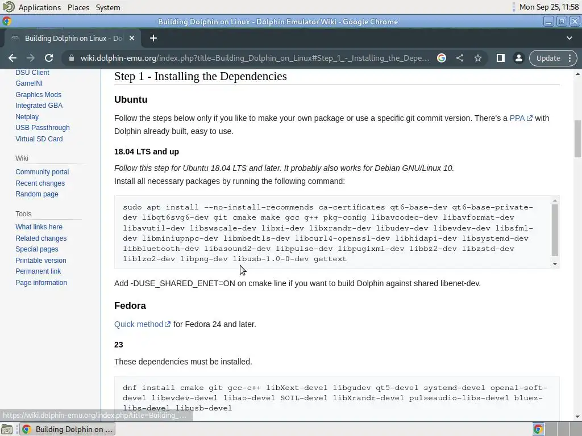Open the Places menu
The width and height of the screenshot is (582, 436).
pyautogui.click(x=78, y=7)
